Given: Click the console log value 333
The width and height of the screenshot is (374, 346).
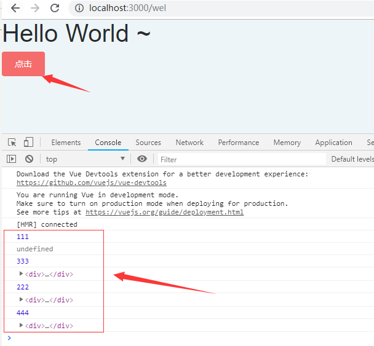Looking at the screenshot, I should pyautogui.click(x=23, y=261).
